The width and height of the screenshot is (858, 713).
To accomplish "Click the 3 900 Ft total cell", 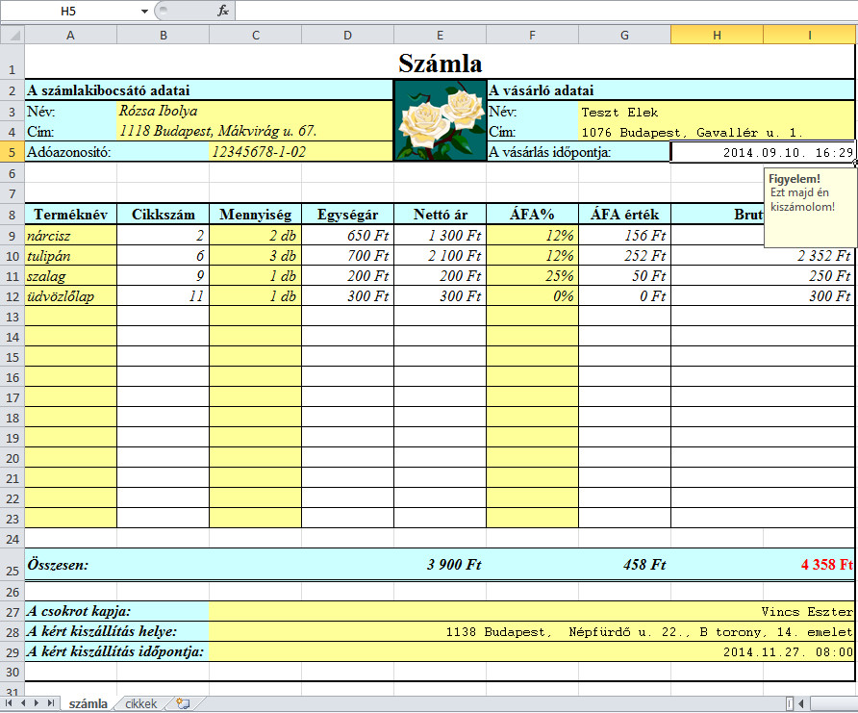I will (440, 564).
